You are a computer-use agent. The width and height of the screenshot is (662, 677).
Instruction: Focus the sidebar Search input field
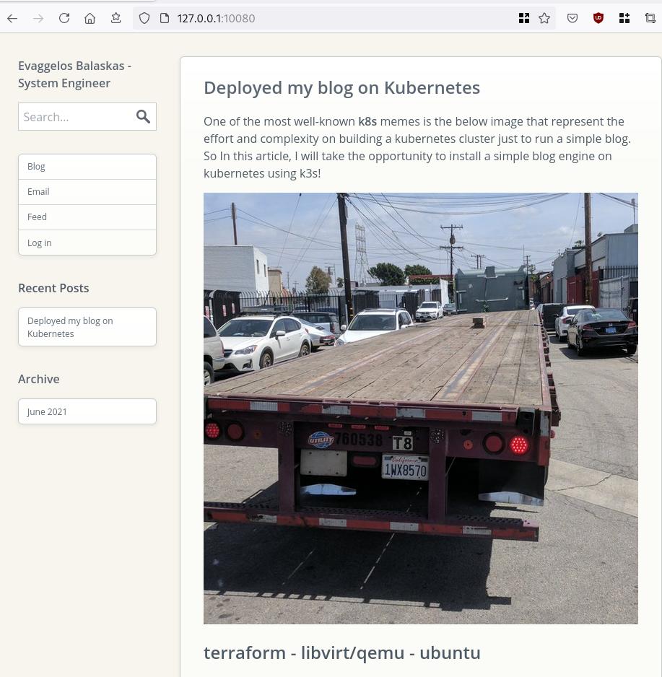pos(75,117)
